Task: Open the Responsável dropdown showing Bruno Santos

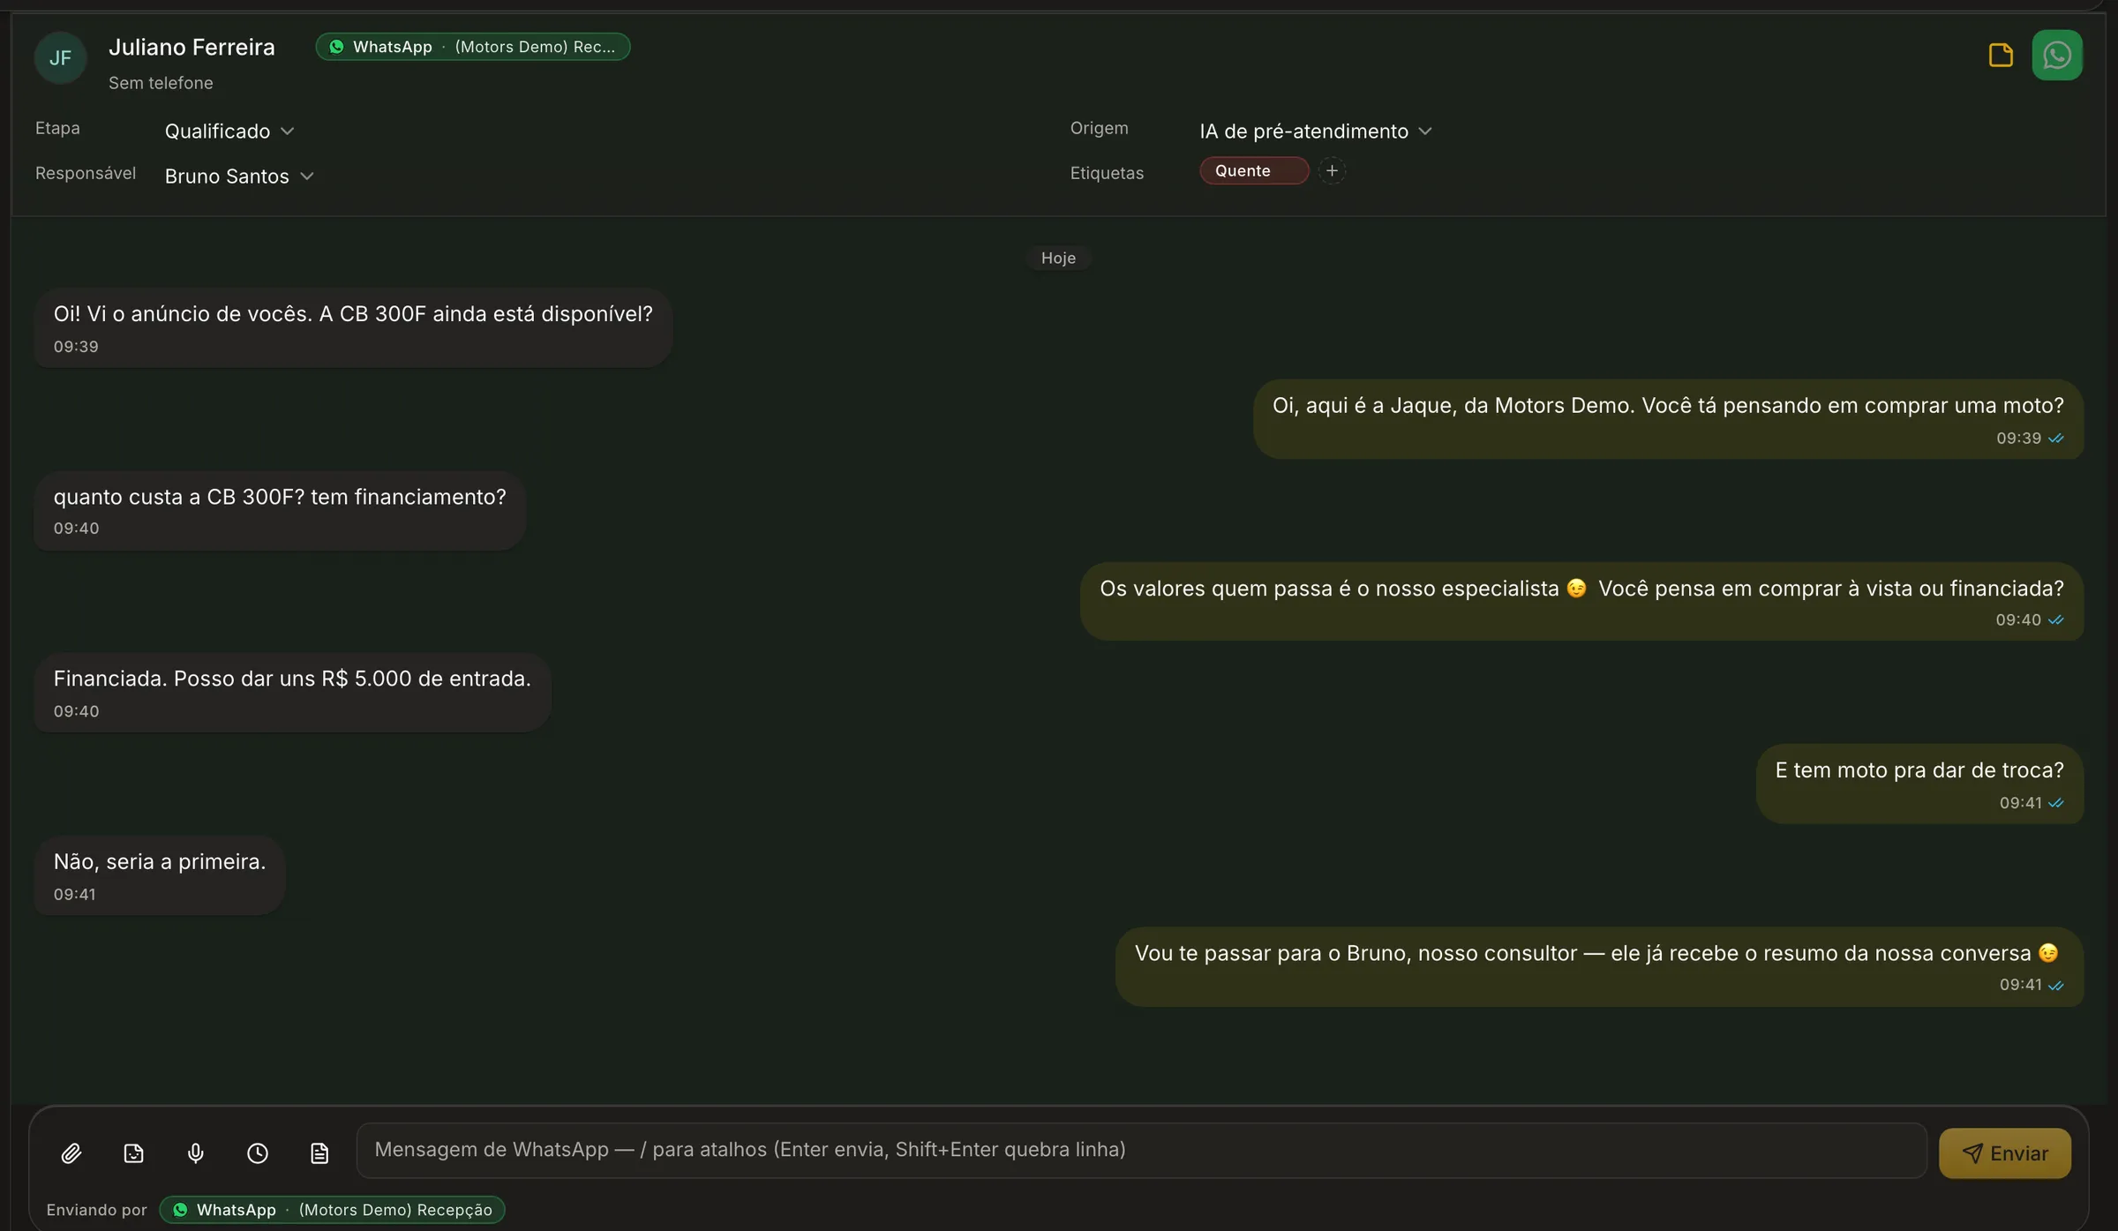Action: tap(239, 176)
